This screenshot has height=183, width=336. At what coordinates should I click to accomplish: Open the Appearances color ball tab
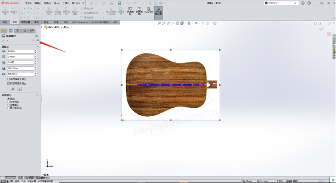click(x=32, y=31)
